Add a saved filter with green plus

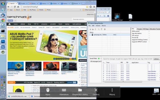(x=99, y=58)
